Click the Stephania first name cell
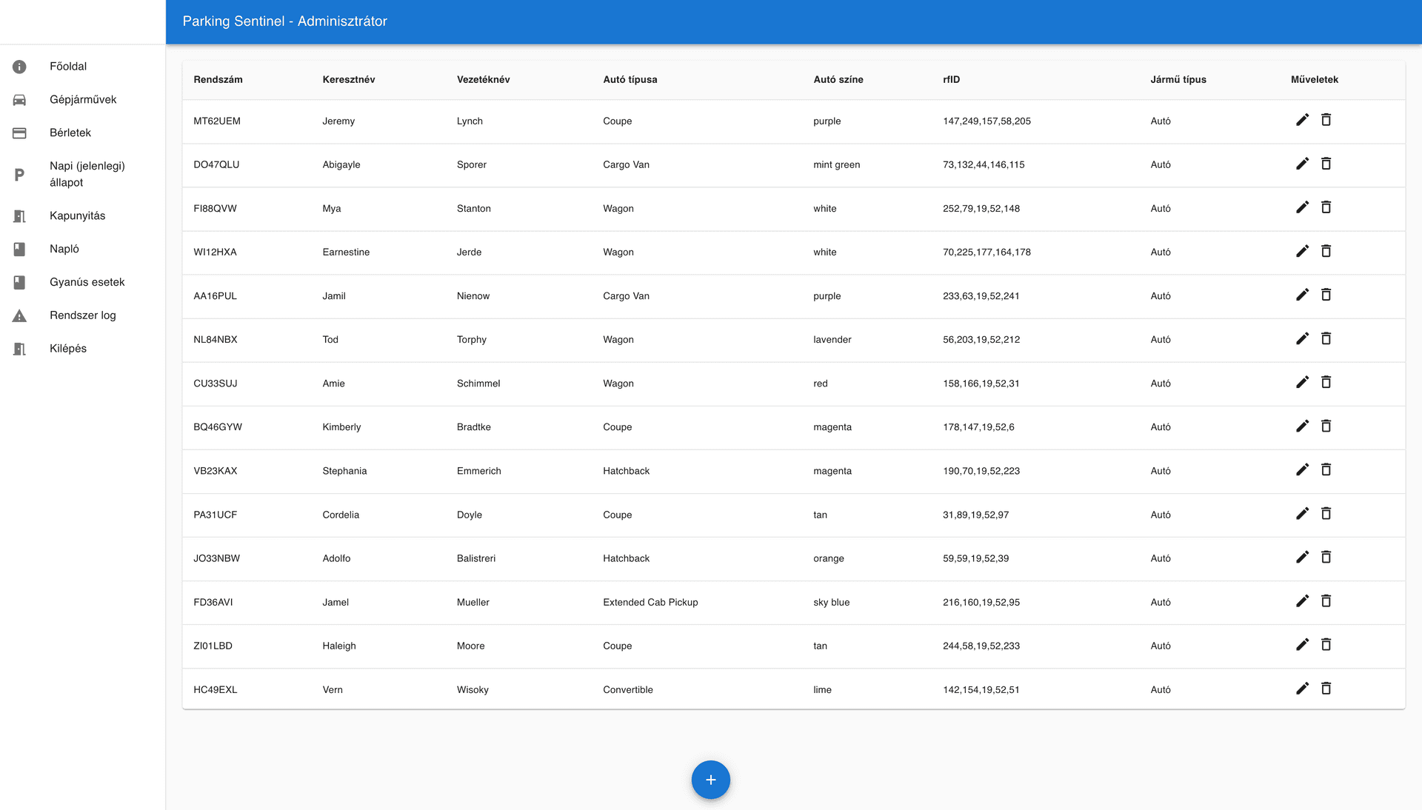This screenshot has width=1422, height=810. point(344,472)
